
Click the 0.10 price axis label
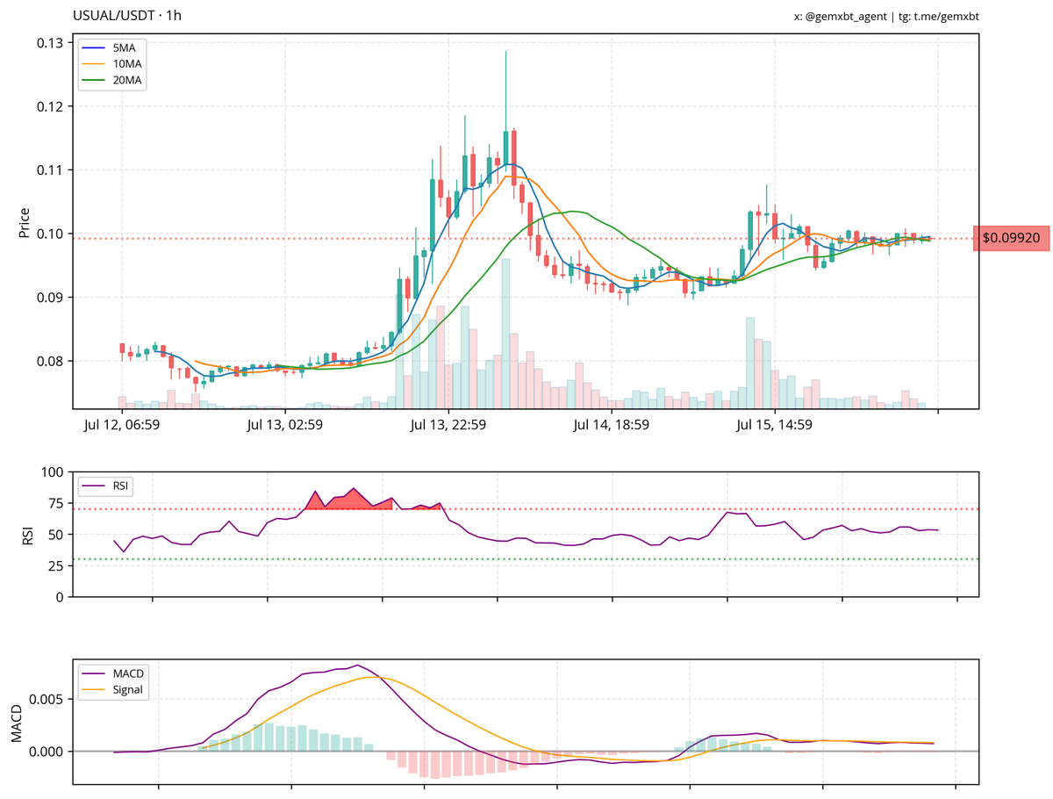(x=50, y=234)
